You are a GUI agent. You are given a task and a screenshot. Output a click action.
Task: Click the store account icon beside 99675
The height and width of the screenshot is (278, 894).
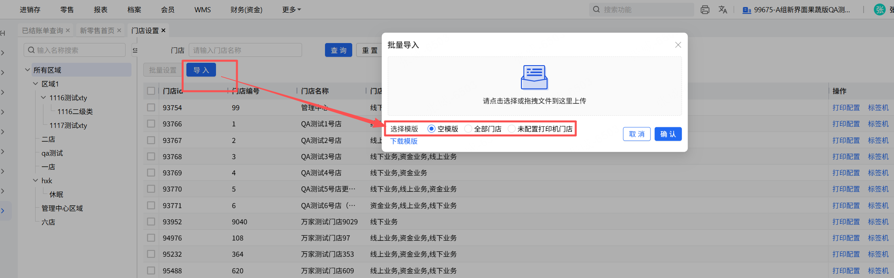pos(746,10)
